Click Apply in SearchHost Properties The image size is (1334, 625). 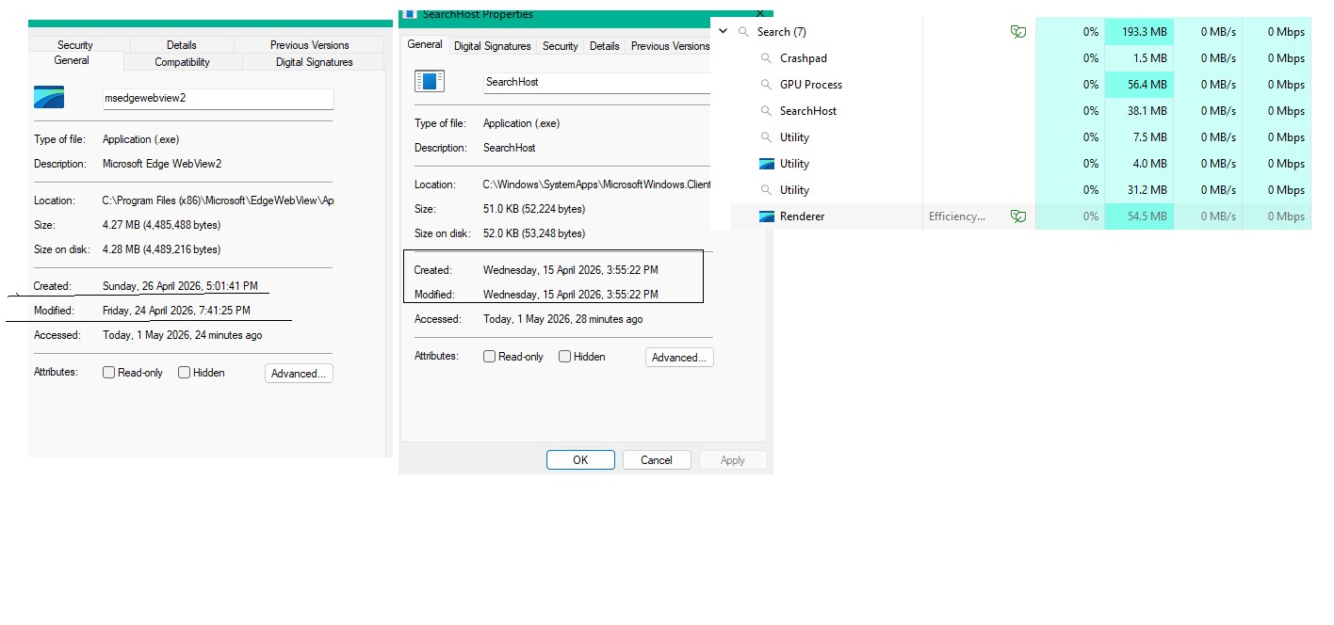tap(732, 460)
